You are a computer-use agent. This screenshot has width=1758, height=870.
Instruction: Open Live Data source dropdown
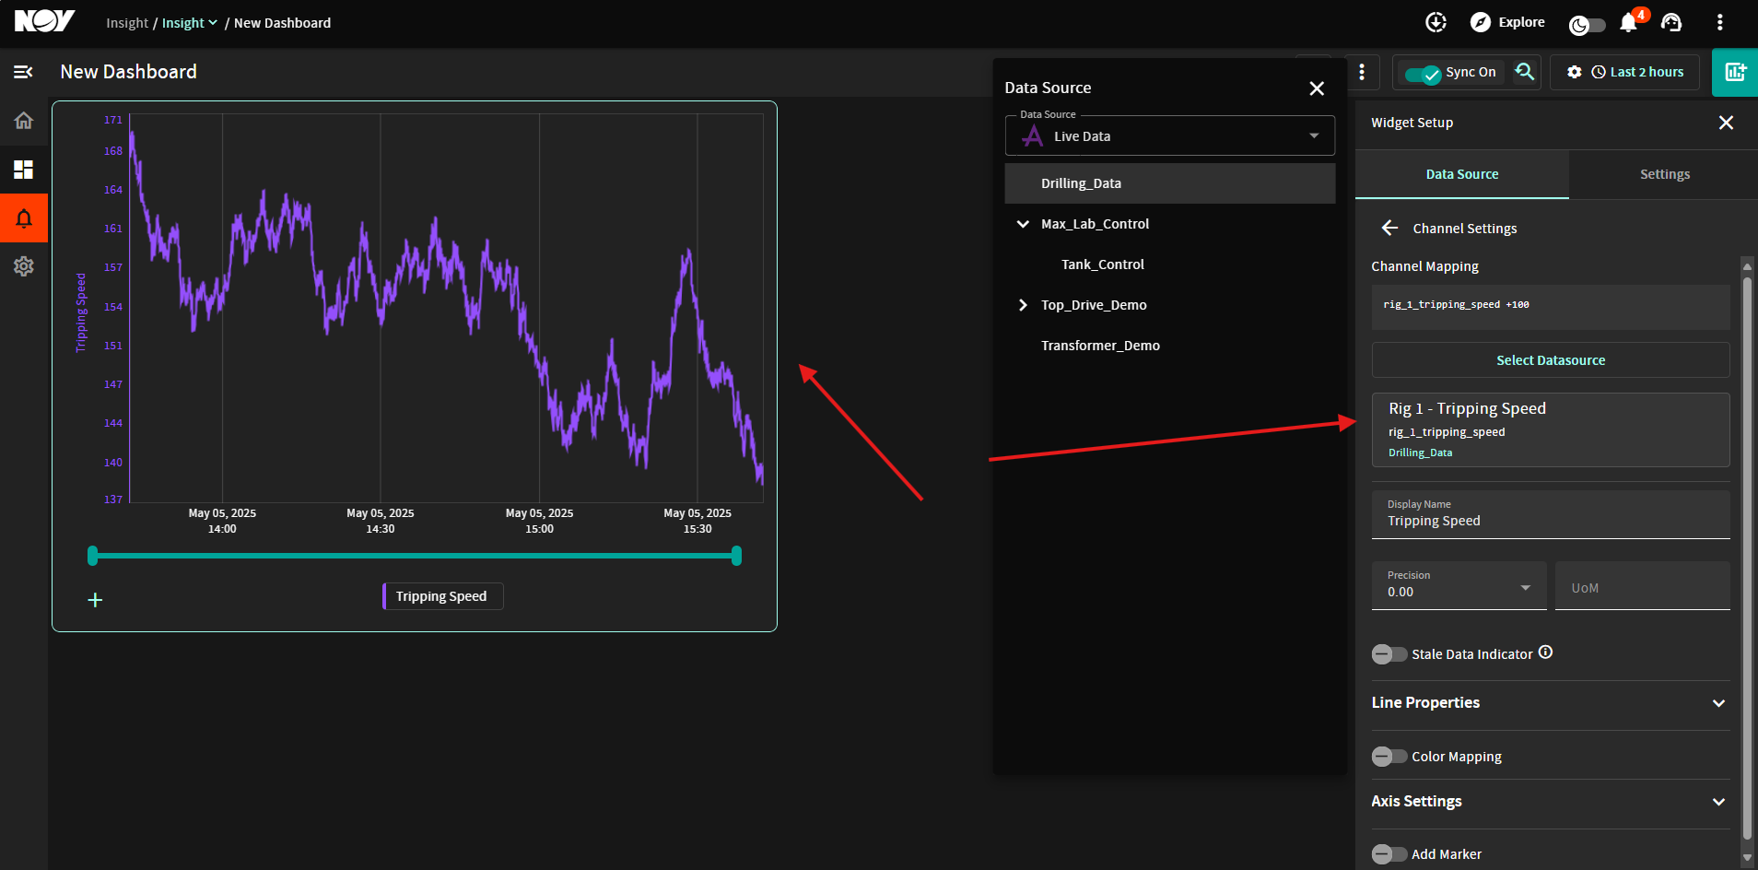click(1170, 135)
